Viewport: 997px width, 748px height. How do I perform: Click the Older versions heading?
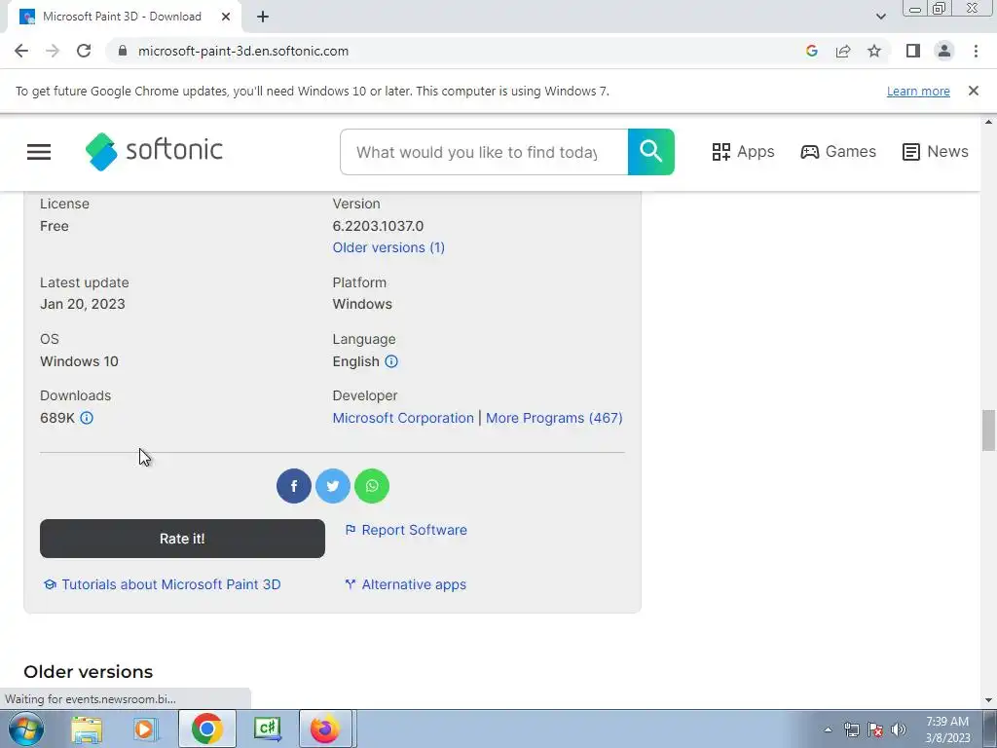pos(89,672)
